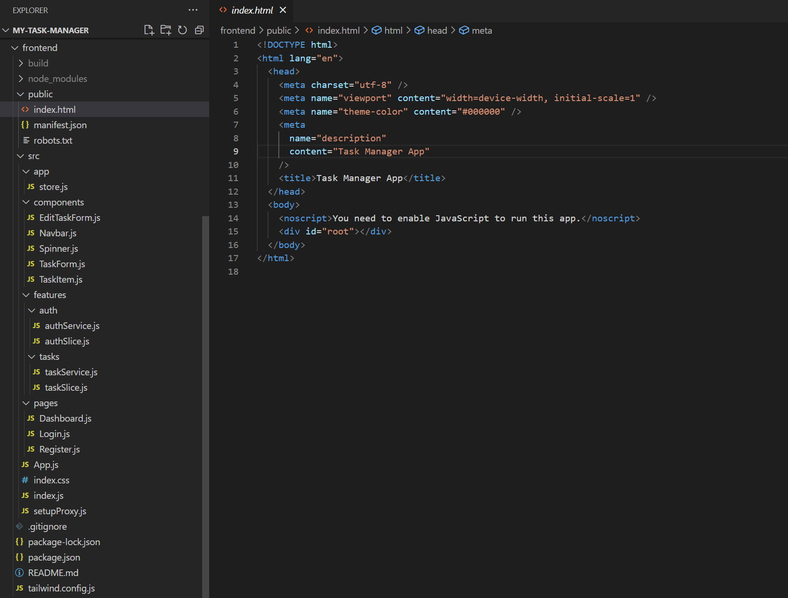
Task: Click frontend in the breadcrumb path
Action: [x=238, y=30]
